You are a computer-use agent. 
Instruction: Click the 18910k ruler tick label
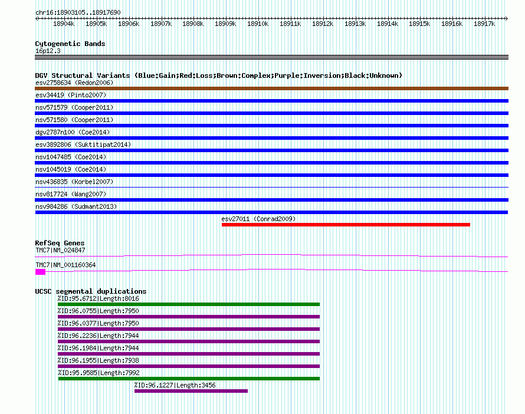(258, 24)
